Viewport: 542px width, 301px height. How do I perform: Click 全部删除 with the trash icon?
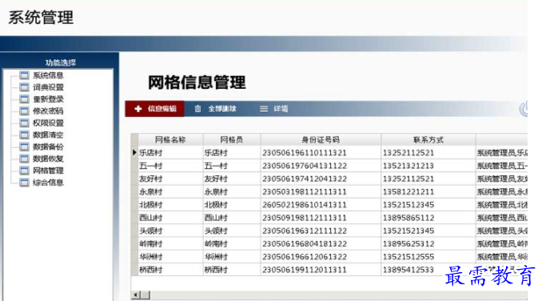point(215,109)
